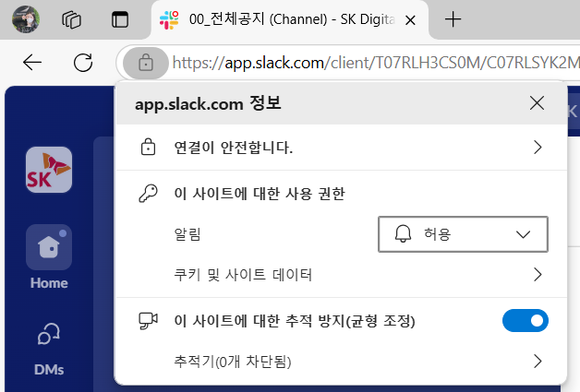Go to Slack Home
The width and height of the screenshot is (580, 392).
coord(49,257)
